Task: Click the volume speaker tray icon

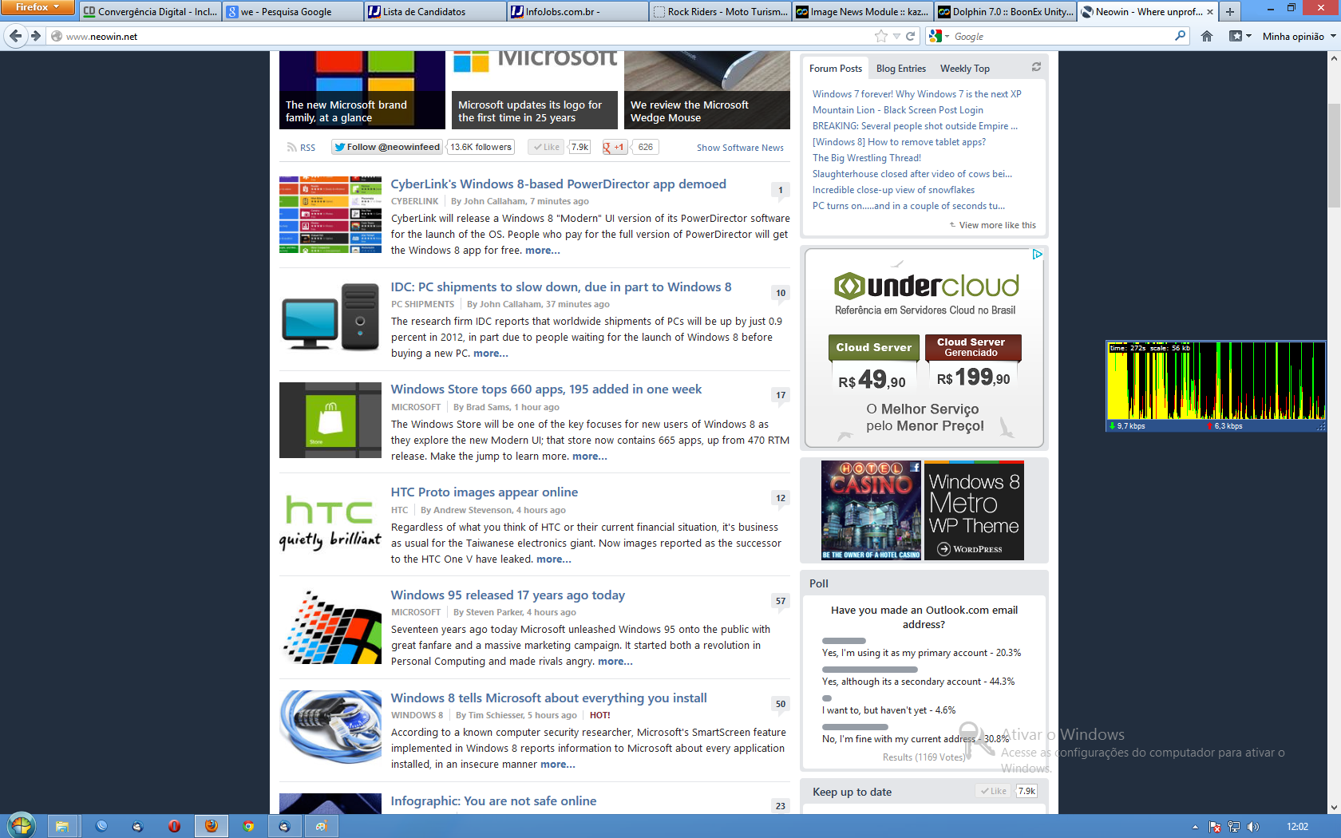Action: [x=1252, y=827]
